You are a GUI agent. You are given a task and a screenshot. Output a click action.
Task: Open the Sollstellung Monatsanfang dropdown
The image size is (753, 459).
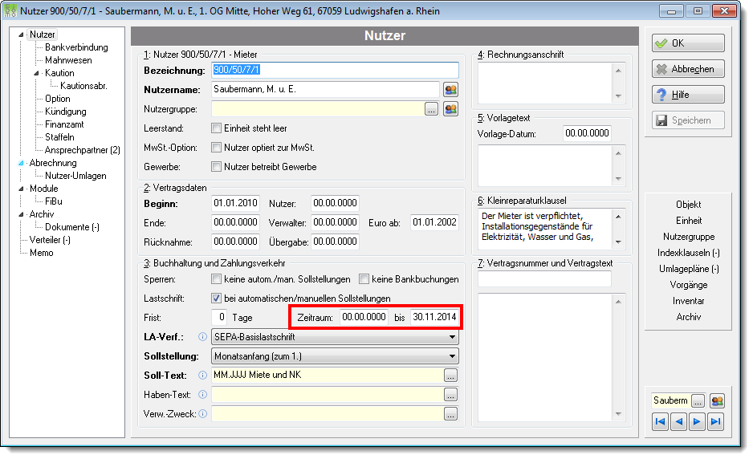(x=335, y=356)
